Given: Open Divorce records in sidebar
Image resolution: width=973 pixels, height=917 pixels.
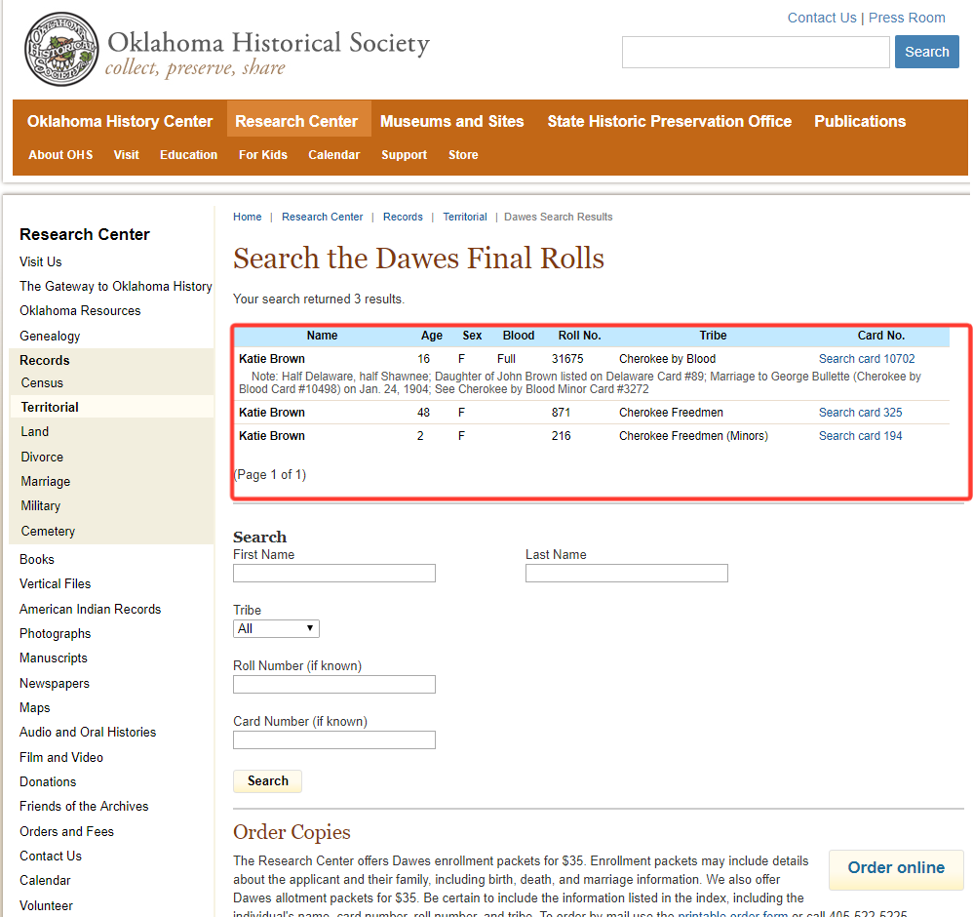Looking at the screenshot, I should point(42,457).
